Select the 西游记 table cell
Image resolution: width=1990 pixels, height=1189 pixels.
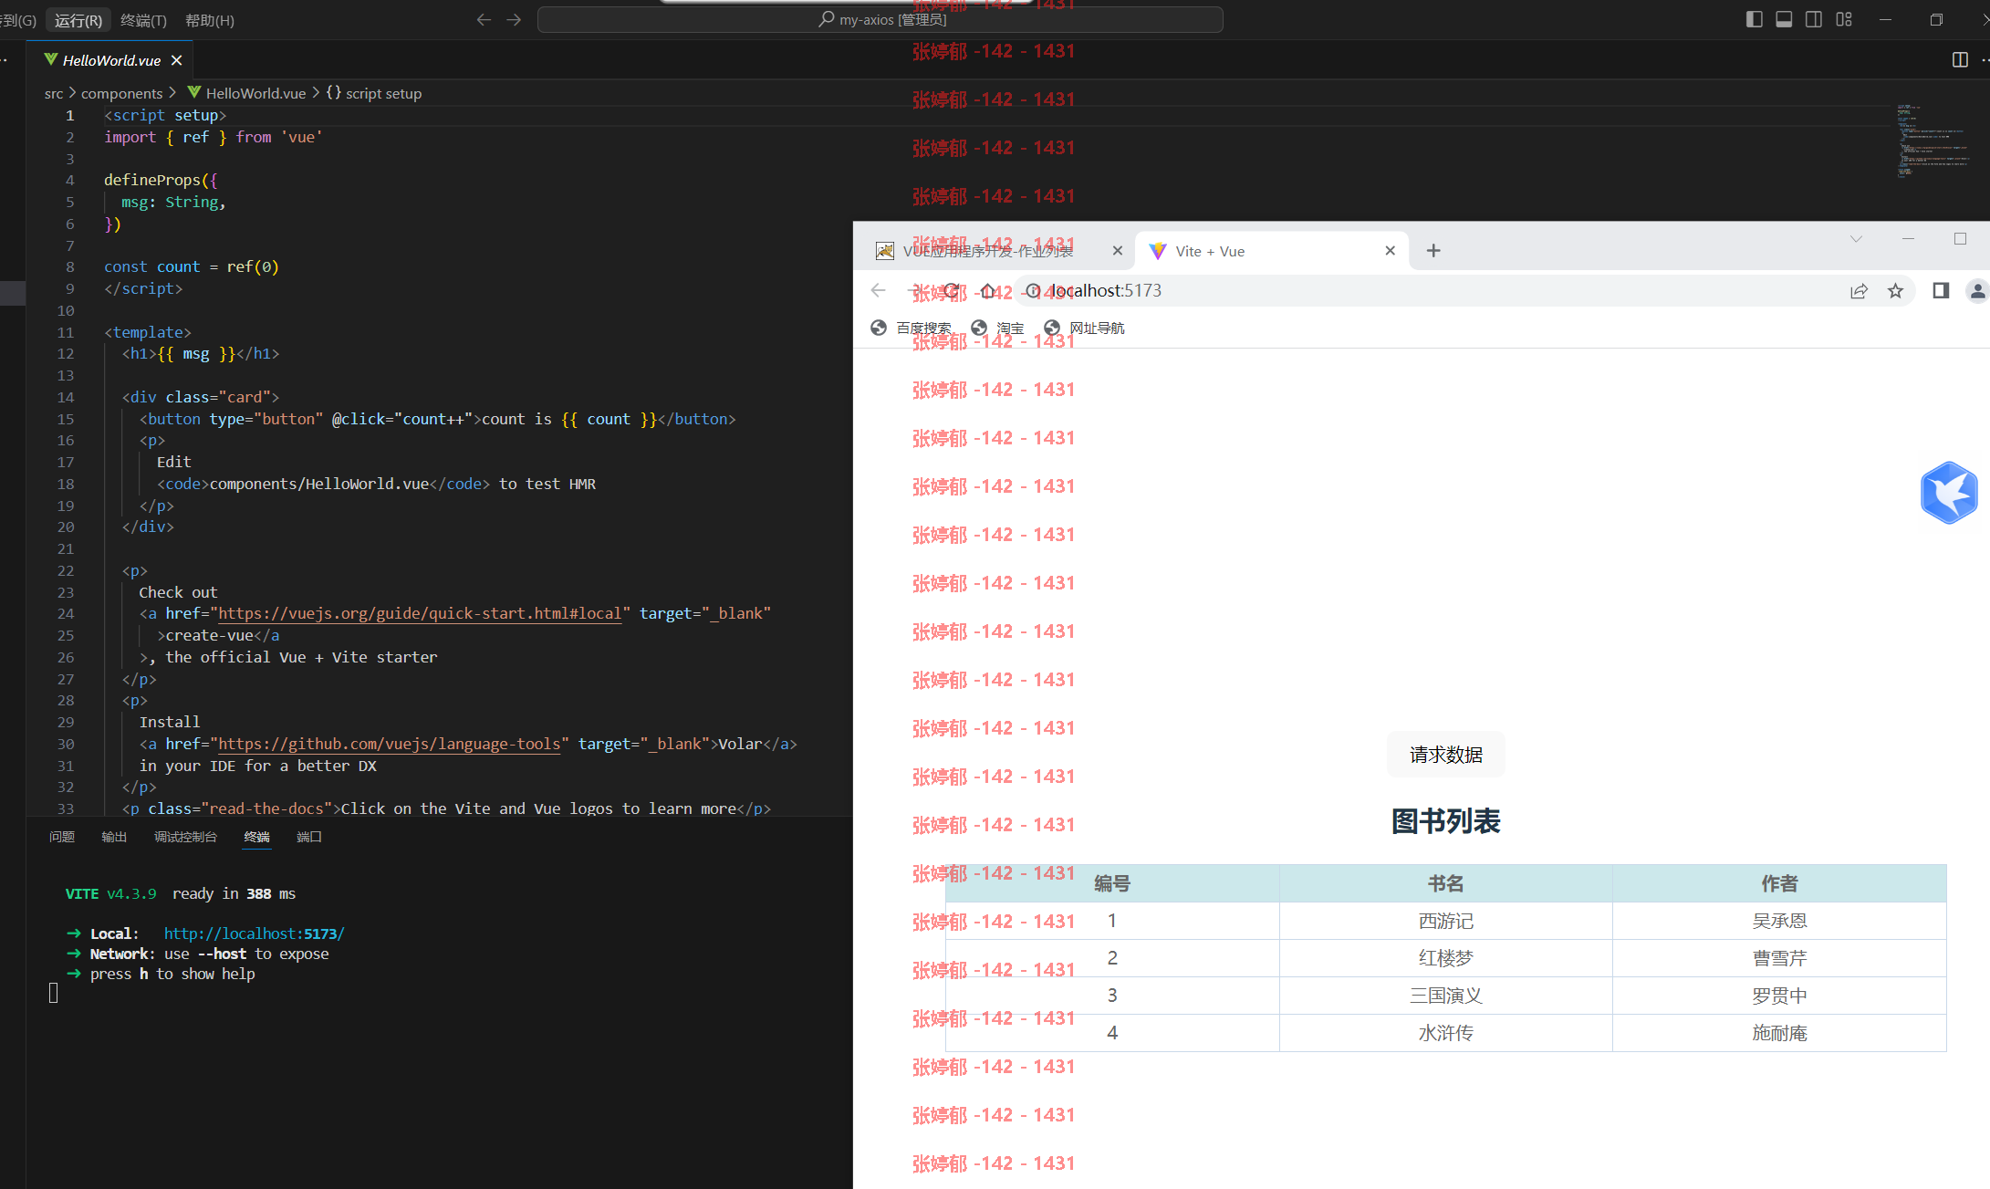[1446, 921]
